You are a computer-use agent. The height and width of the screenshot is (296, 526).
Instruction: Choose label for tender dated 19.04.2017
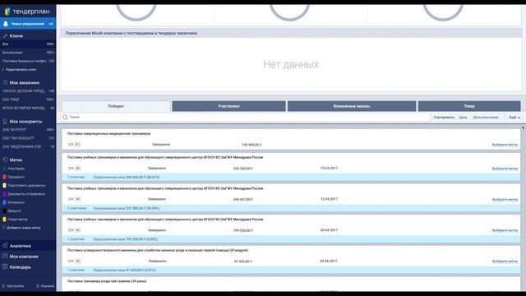pos(505,169)
